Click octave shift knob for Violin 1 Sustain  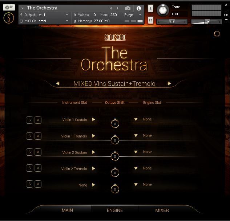coord(115,124)
